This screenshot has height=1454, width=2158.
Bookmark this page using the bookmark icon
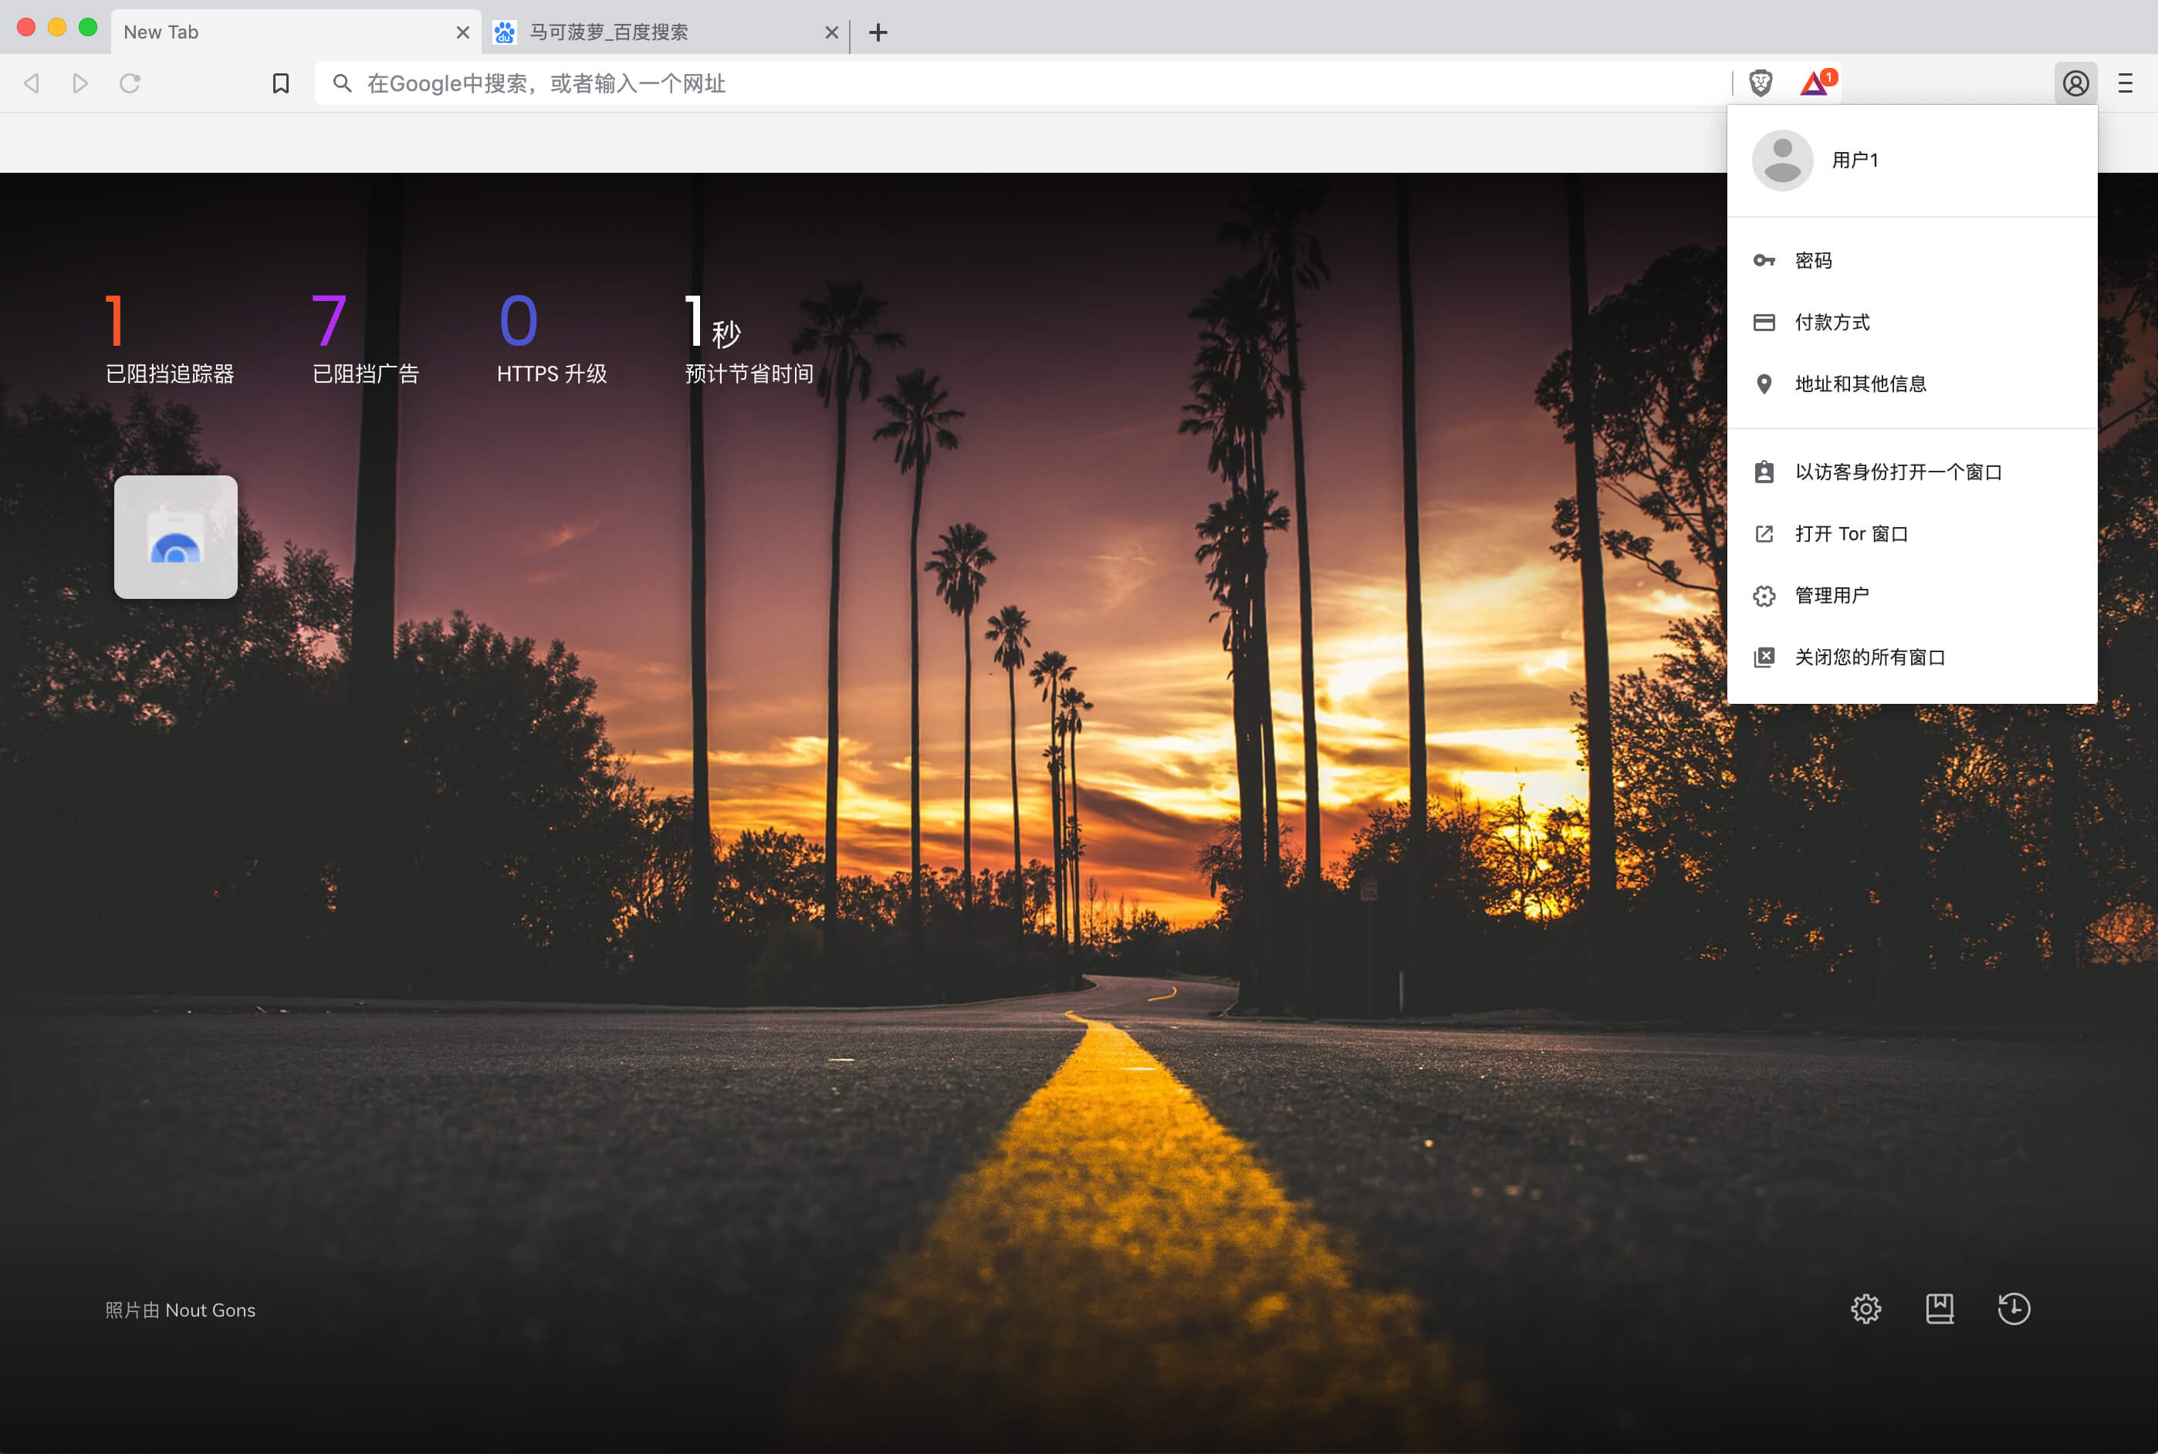pyautogui.click(x=281, y=83)
